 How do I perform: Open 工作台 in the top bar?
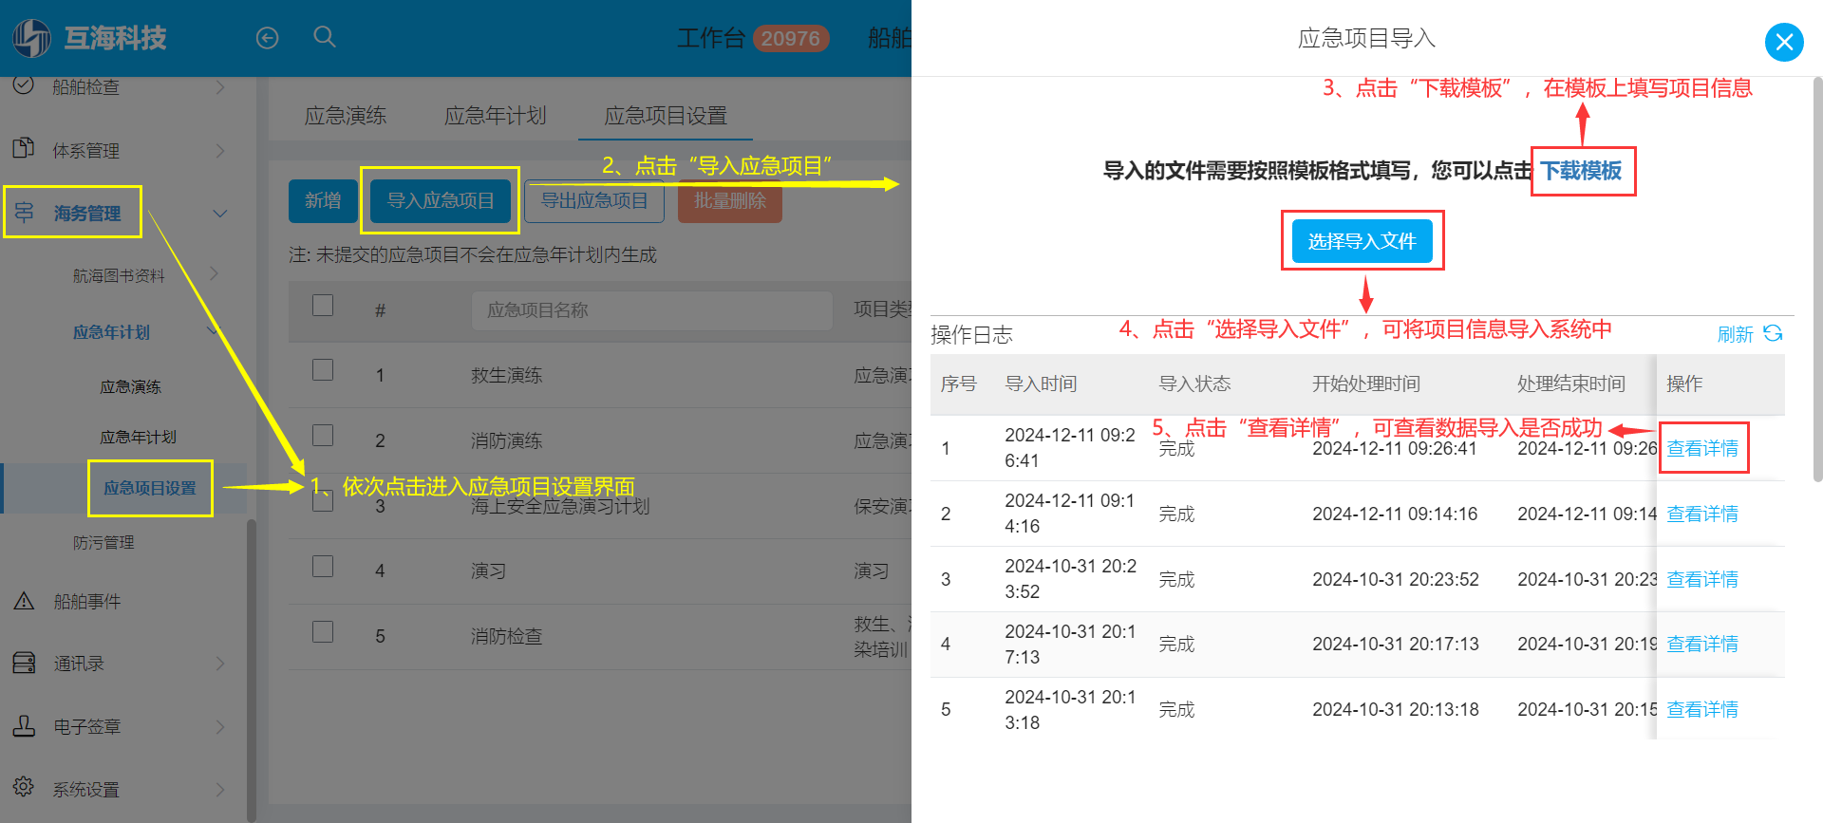pos(710,38)
